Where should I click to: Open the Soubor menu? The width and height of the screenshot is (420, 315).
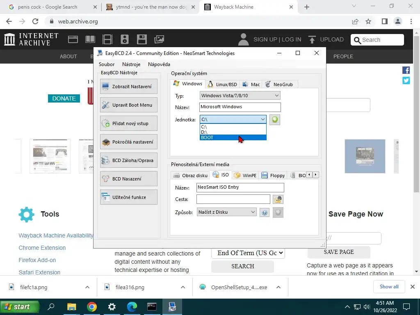coord(107,64)
